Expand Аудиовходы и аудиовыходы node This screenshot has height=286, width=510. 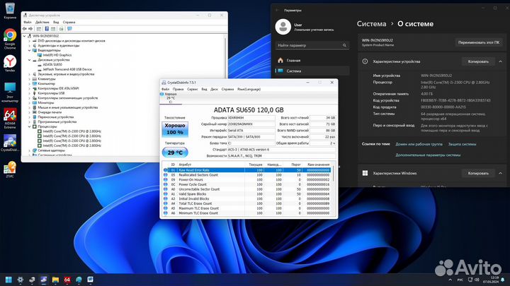tap(29, 46)
